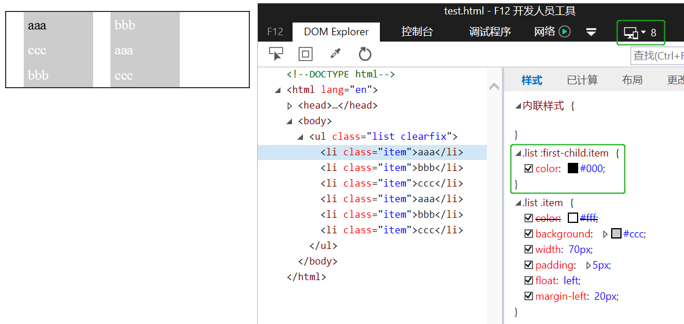Open the document mode emulation dropdown

(x=641, y=33)
